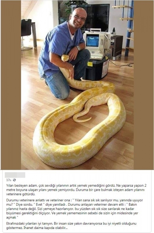Click the small potted plant near the TV stand

pos(114,32)
